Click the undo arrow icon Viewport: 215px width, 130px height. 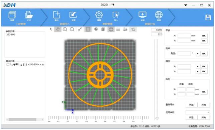(x=133, y=29)
